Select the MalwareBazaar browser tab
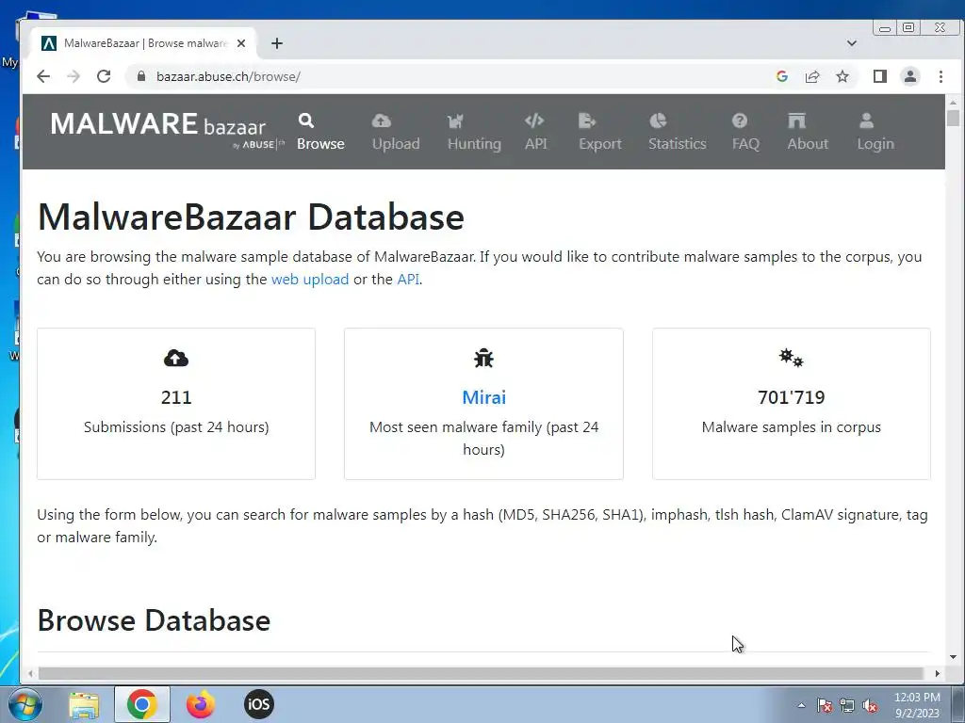Viewport: 965px width, 723px height. [x=143, y=43]
